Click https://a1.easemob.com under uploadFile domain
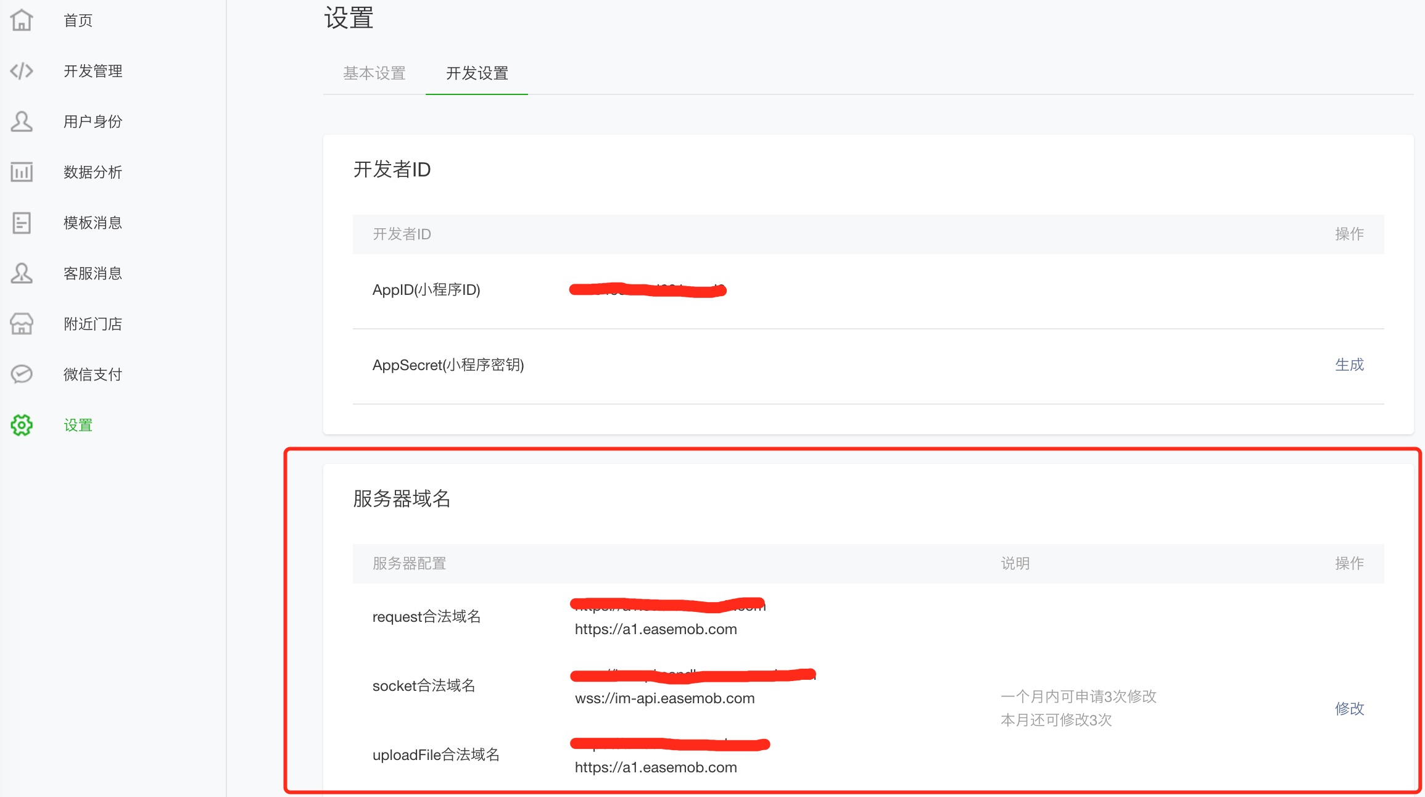The image size is (1425, 797). click(656, 767)
